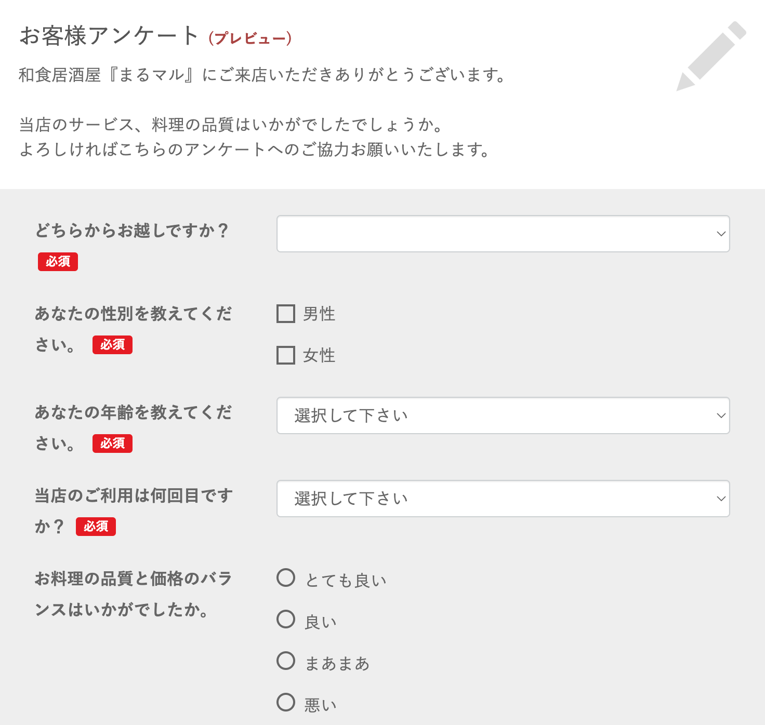Click the 必須 badge beside the gender question
The image size is (765, 725).
click(112, 345)
